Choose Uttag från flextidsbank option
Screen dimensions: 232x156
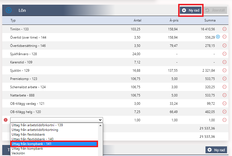click(28, 135)
